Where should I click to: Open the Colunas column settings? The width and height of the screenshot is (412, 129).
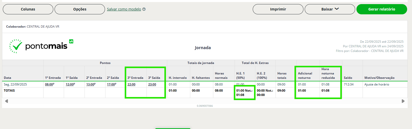pos(28,9)
